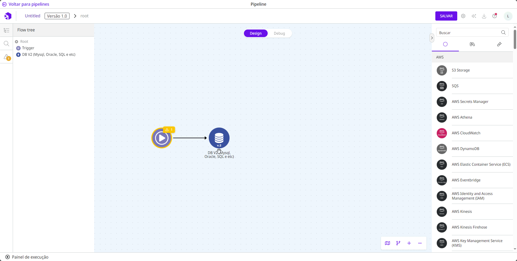Click the download icon in header
The image size is (517, 261).
tap(484, 16)
